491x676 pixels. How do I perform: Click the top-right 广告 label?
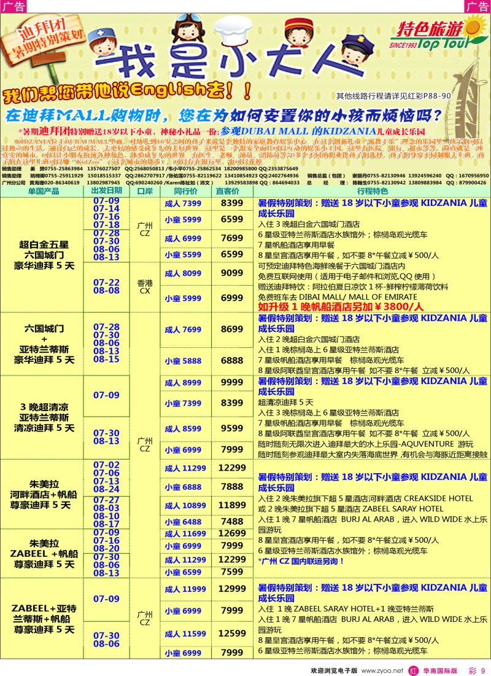click(477, 7)
